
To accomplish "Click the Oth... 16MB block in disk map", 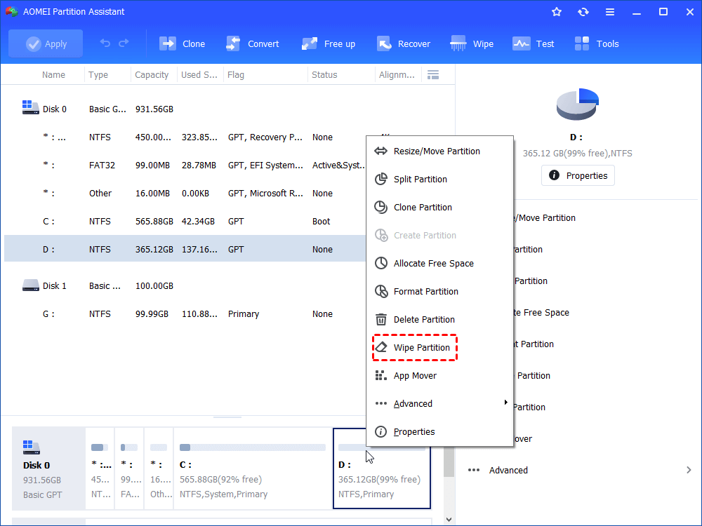I will click(x=159, y=468).
